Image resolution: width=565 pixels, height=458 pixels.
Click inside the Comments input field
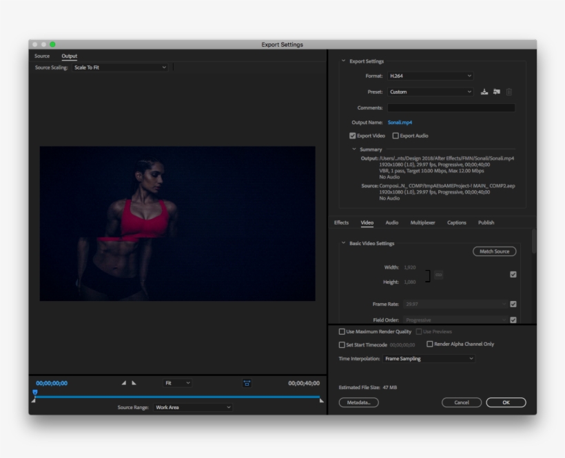[x=451, y=107]
